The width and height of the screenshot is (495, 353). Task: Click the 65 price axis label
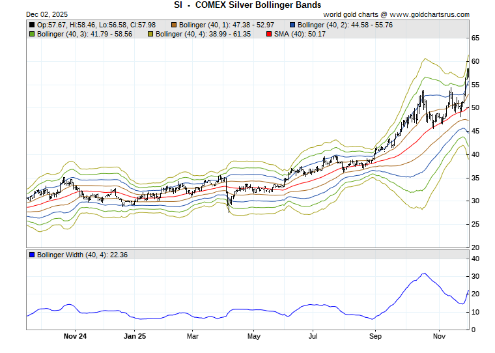point(475,38)
